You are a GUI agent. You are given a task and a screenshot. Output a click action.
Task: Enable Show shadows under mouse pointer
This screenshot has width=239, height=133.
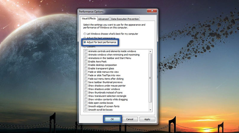(x=86, y=86)
